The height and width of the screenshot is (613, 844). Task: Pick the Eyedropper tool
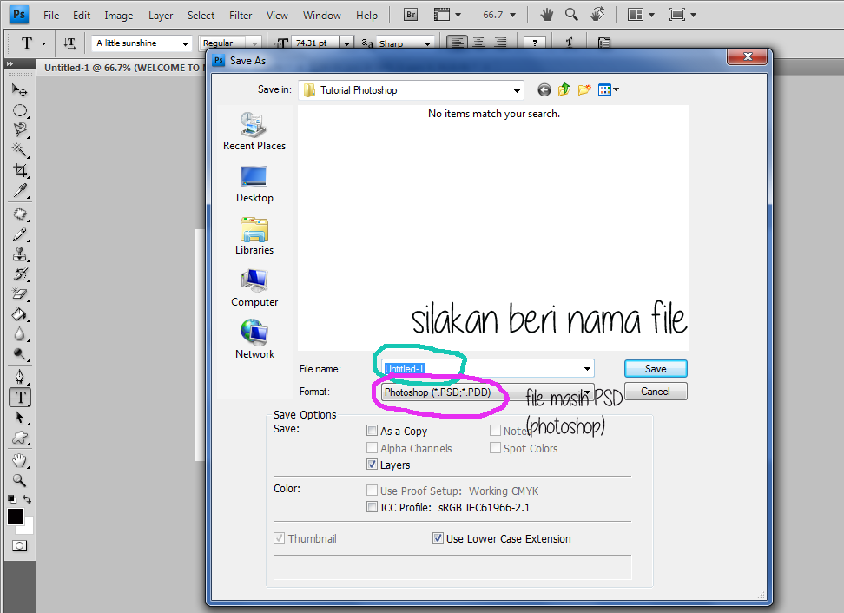[x=19, y=191]
